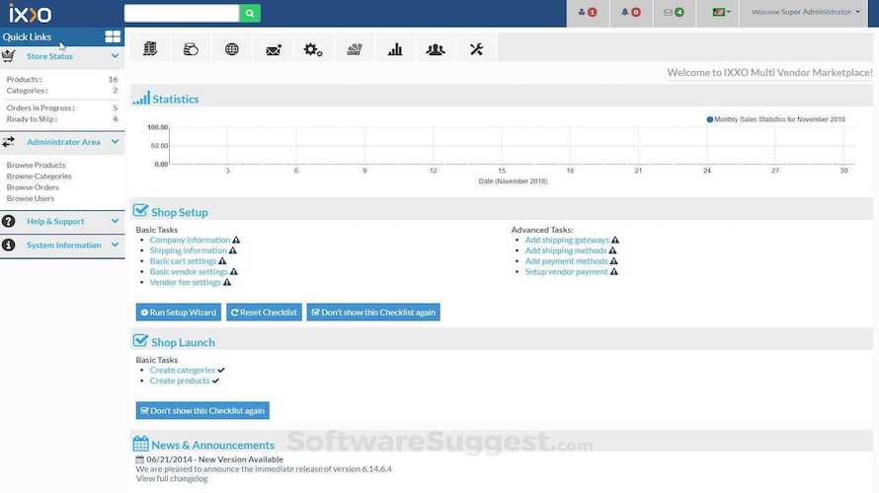Click the Shop Launch checkbox icon
Viewport: 879px width, 493px height.
pyautogui.click(x=140, y=341)
